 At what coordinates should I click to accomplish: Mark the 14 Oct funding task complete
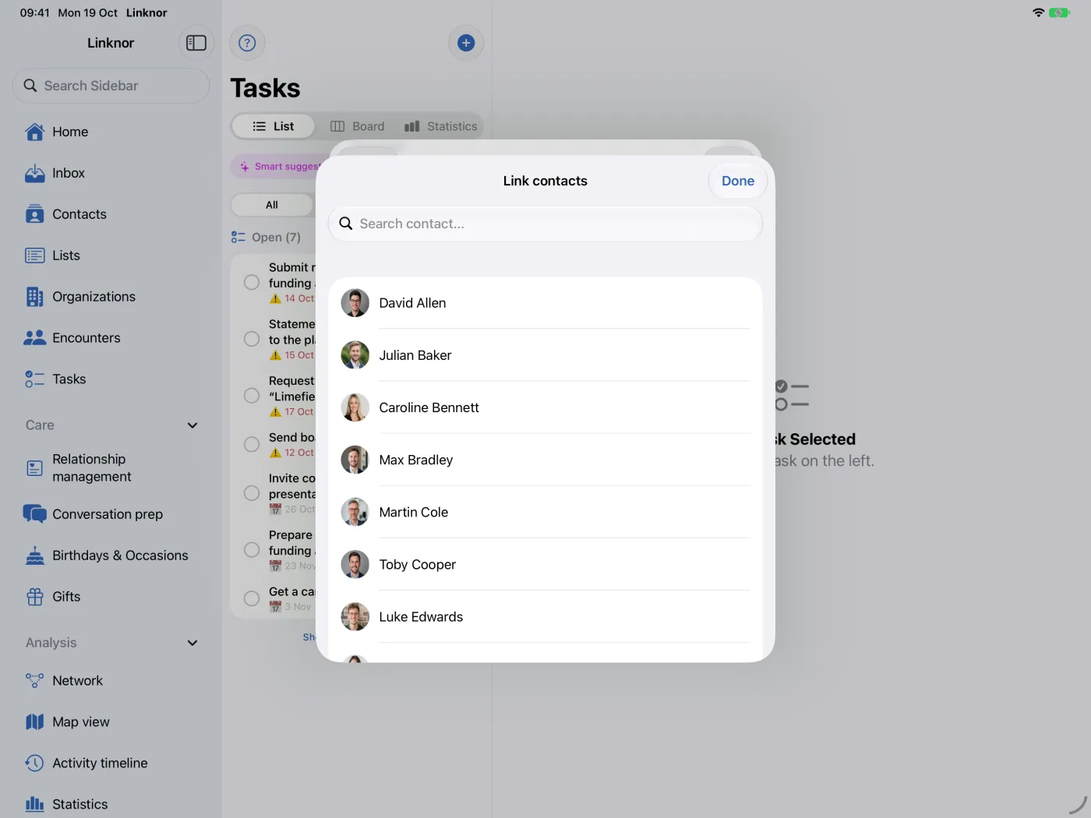[252, 282]
